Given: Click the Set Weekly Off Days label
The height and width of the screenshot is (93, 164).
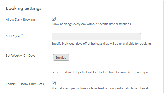Looking at the screenshot, I should point(21,56).
